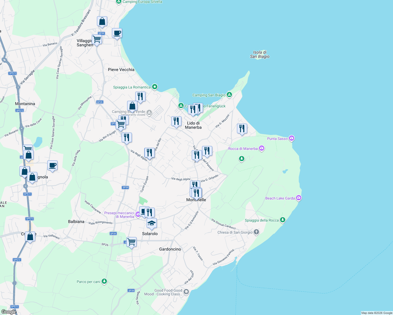This screenshot has width=393, height=315.
Task: Click the camping icon for Camping San Biagio
Action: (229, 95)
